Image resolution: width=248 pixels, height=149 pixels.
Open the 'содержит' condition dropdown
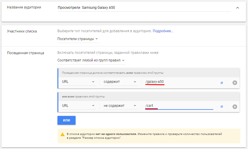[120, 82]
